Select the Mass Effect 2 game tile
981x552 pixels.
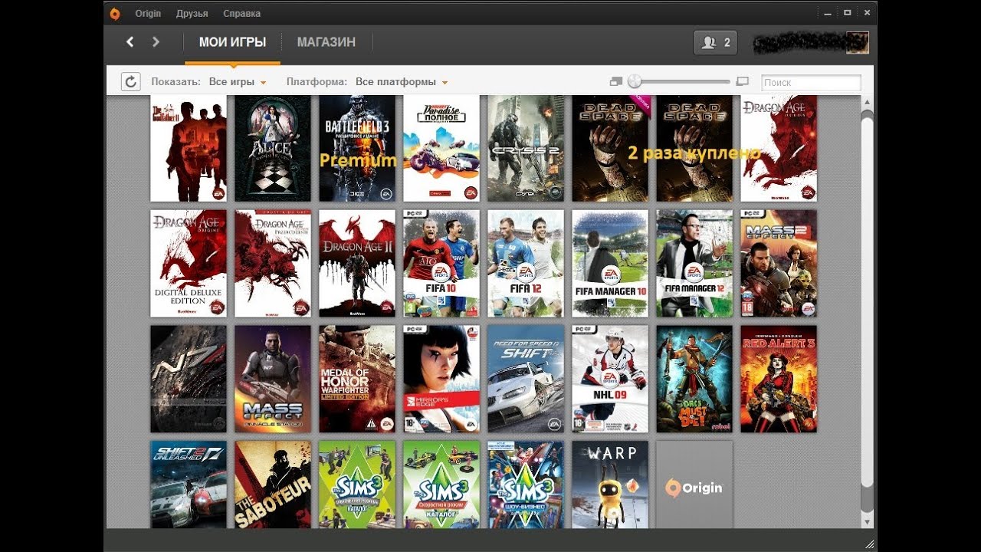tap(779, 264)
